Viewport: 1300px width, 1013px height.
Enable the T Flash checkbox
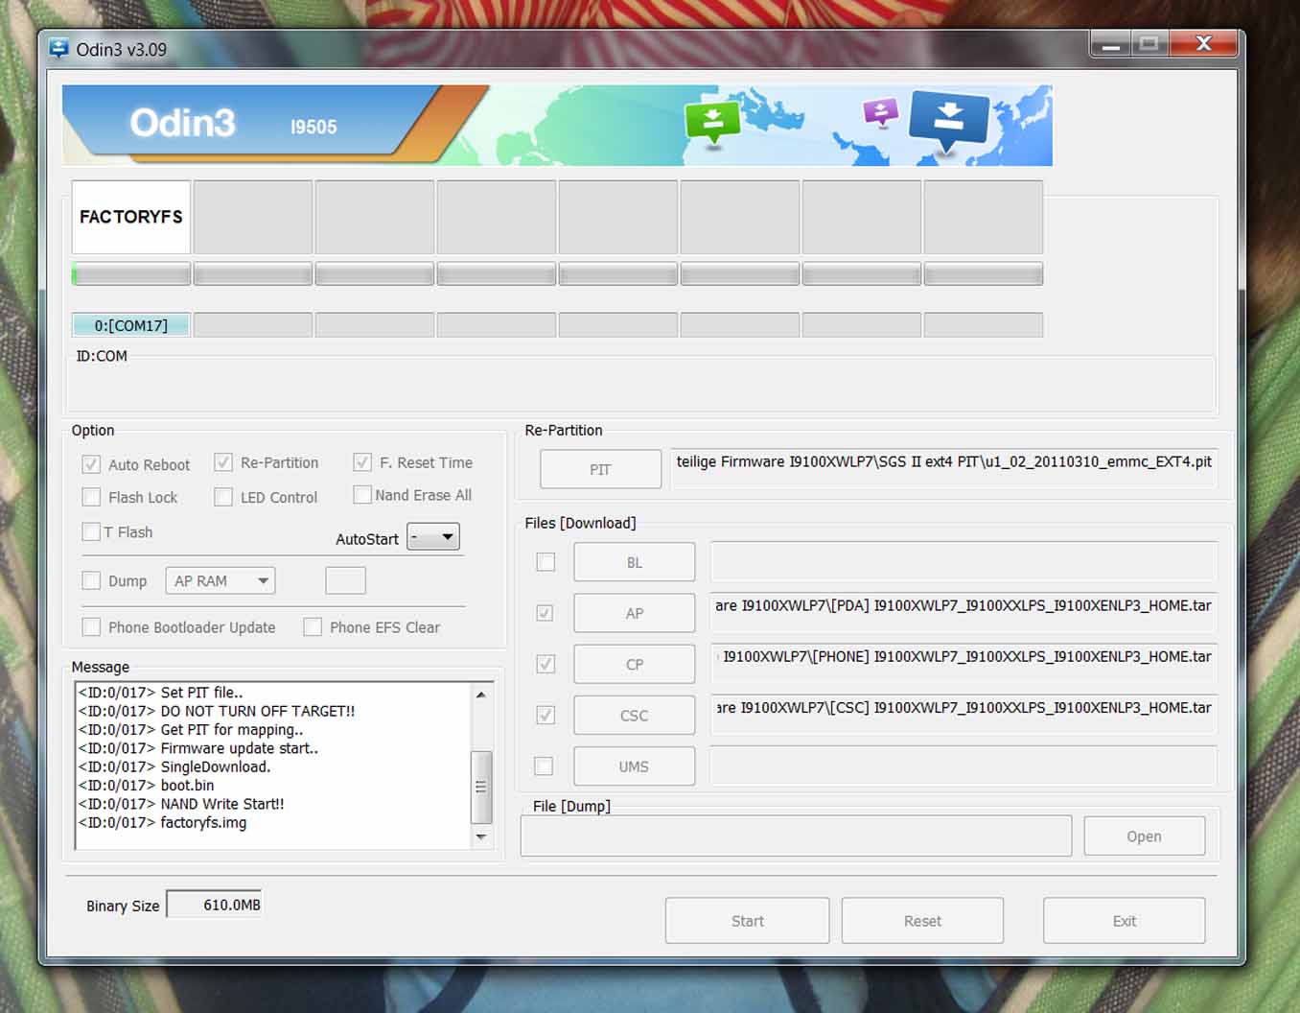(91, 531)
